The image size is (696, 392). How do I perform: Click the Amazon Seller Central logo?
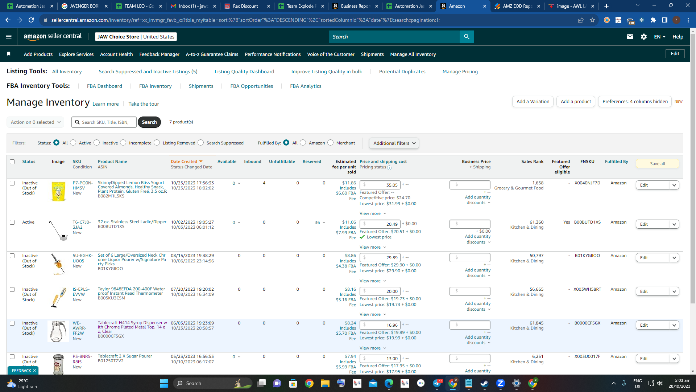click(x=53, y=36)
